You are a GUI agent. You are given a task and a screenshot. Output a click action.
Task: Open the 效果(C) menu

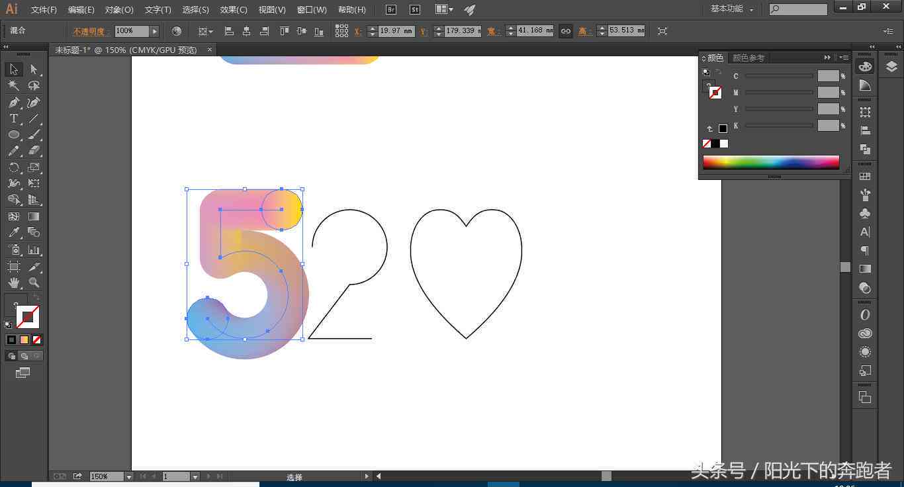234,10
